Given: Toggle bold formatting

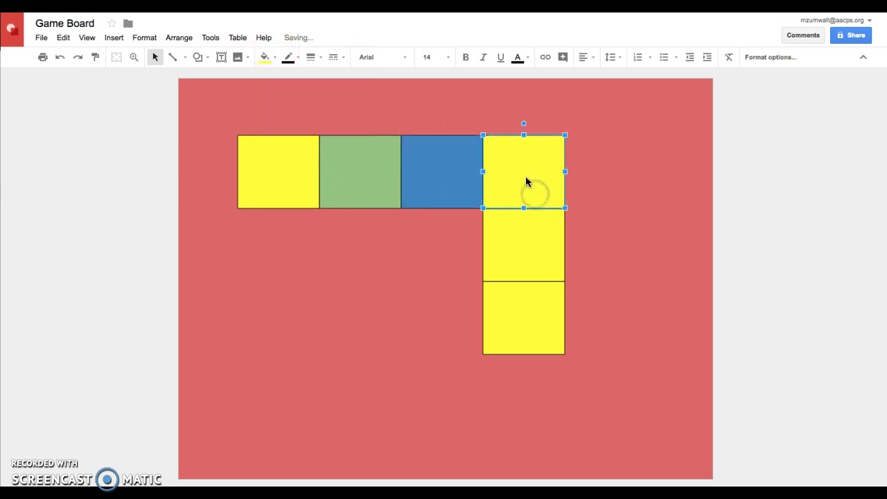Looking at the screenshot, I should [465, 57].
